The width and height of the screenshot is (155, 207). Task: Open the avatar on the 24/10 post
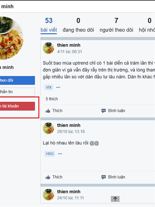point(49,195)
